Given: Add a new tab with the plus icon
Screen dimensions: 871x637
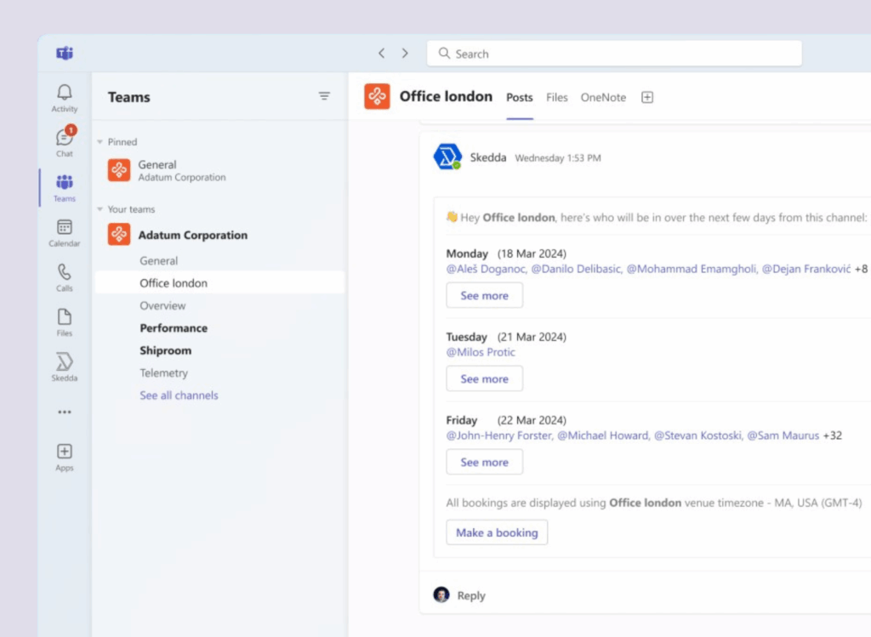Looking at the screenshot, I should tap(646, 97).
